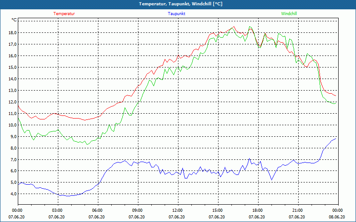356x222 pixels.
Task: Click the "4,0" y-axis value
Action: (x=13, y=194)
